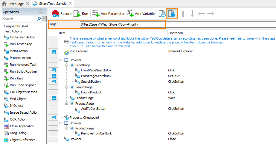Image resolution: width=276 pixels, height=144 pixels.
Task: Close the SimpleTest_Sample tab
Action: pos(70,4)
